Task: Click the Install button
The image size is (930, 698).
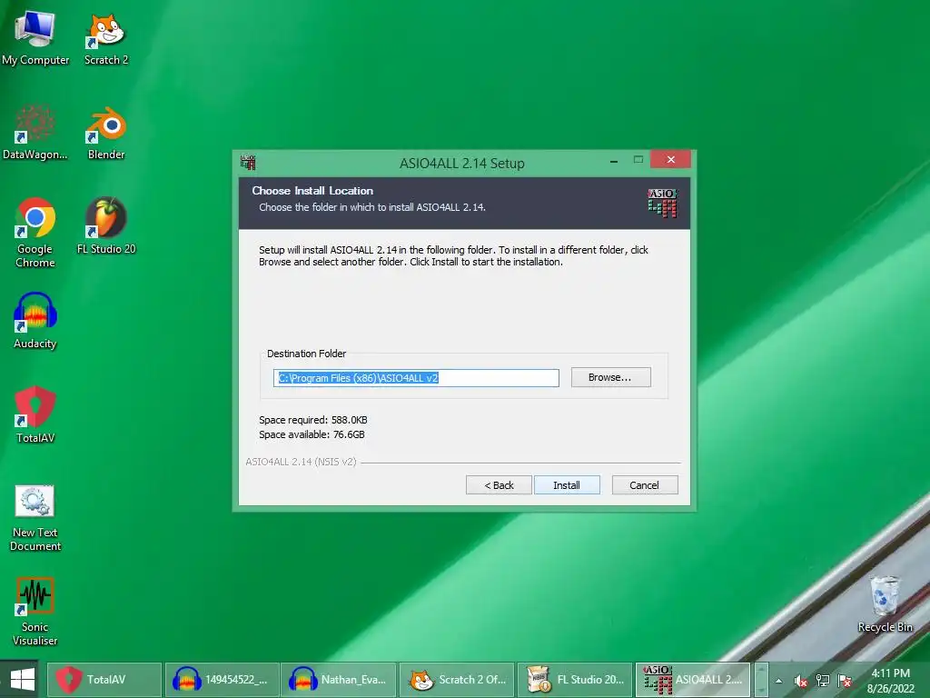Action: coord(567,485)
